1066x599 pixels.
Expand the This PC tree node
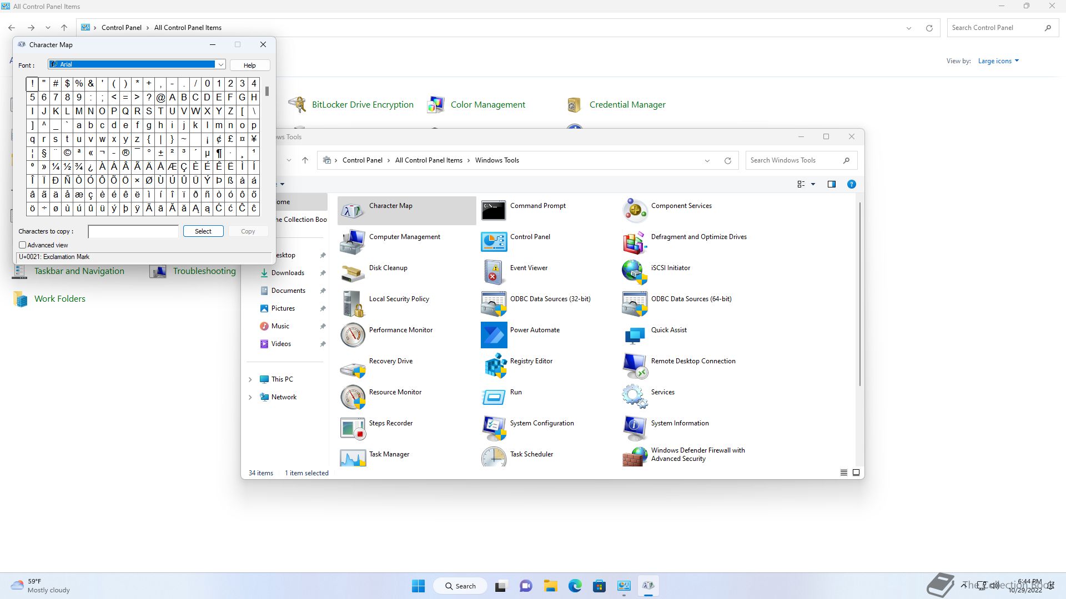250,379
